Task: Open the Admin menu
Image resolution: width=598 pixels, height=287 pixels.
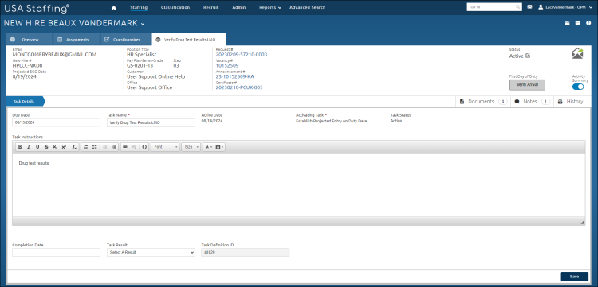Action: tap(238, 7)
